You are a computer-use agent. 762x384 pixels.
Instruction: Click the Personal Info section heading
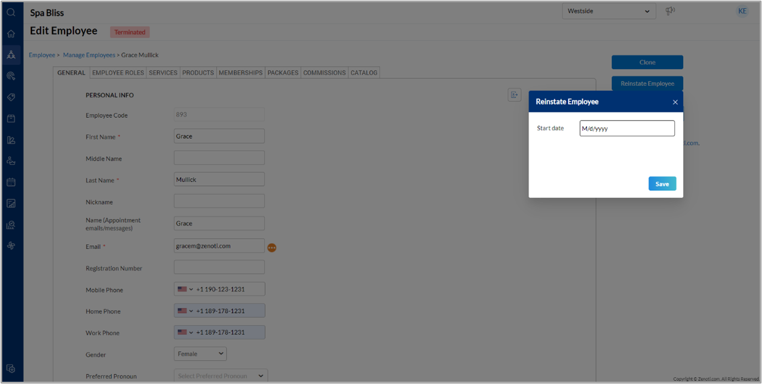(109, 95)
